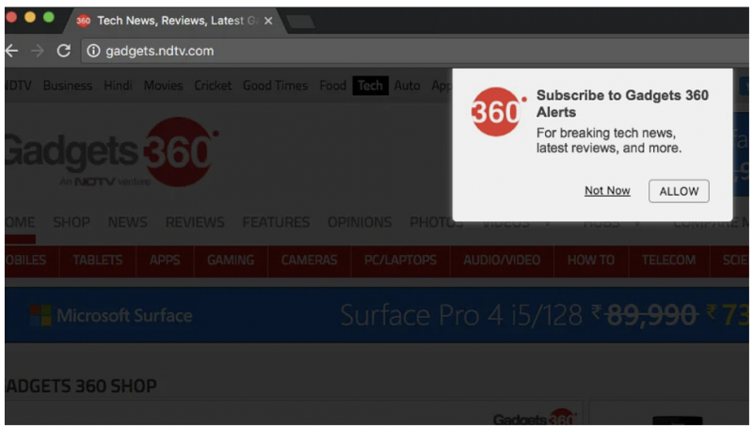Open the Food link in top bar
Image resolution: width=753 pixels, height=429 pixels.
point(333,86)
